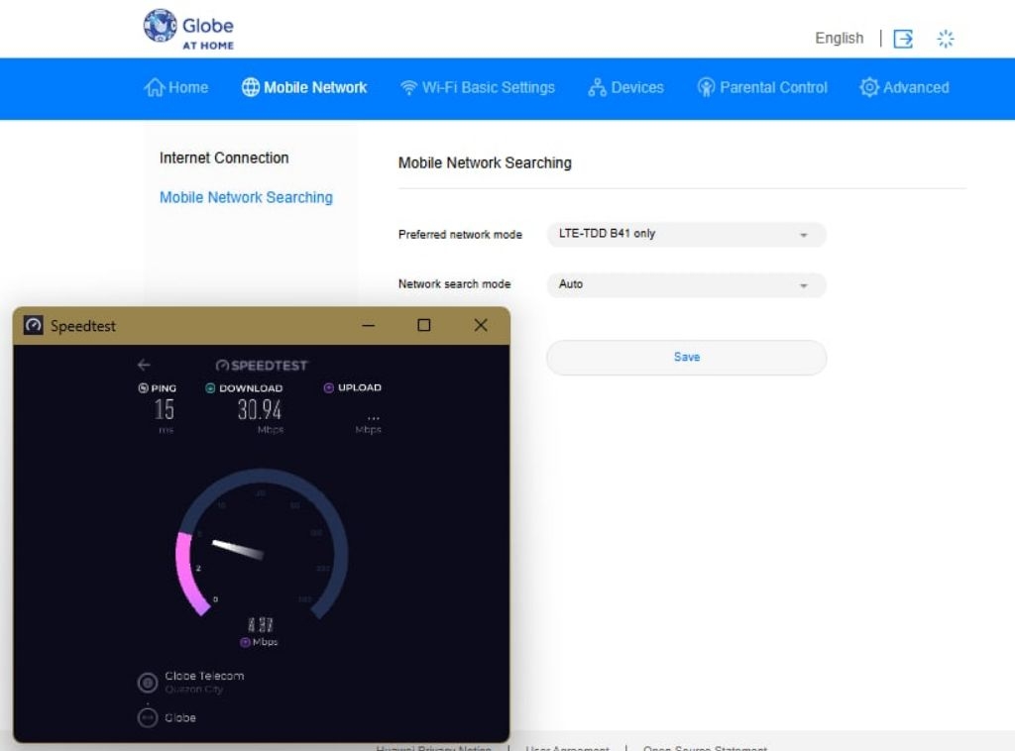Open the Devices tab
Viewport: 1015px width, 751px height.
coord(626,87)
